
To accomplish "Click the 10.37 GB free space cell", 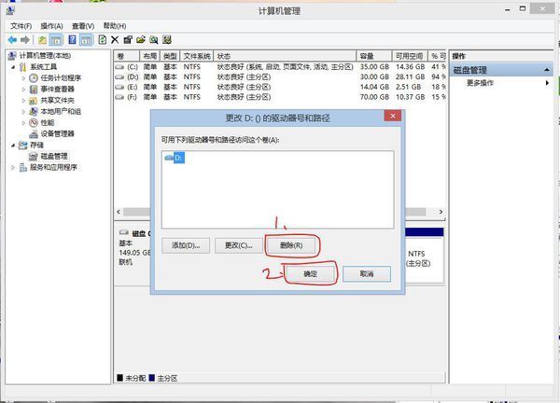I will [410, 97].
